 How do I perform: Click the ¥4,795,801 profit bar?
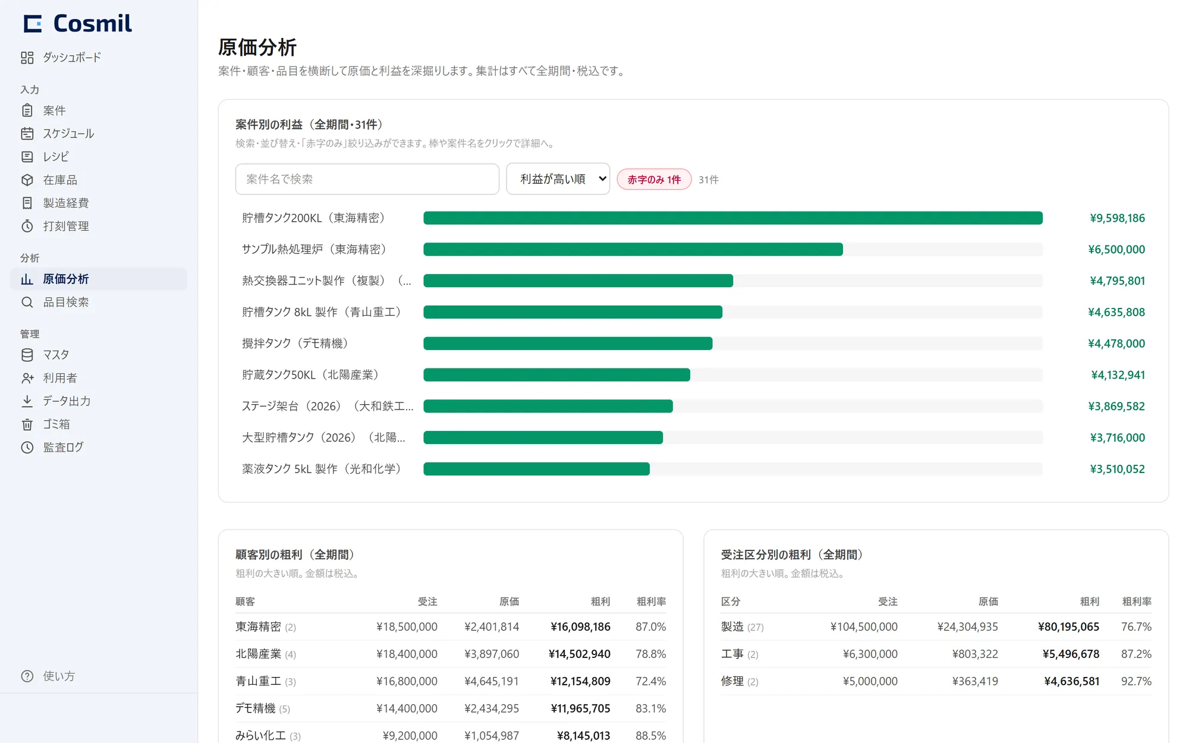[578, 281]
